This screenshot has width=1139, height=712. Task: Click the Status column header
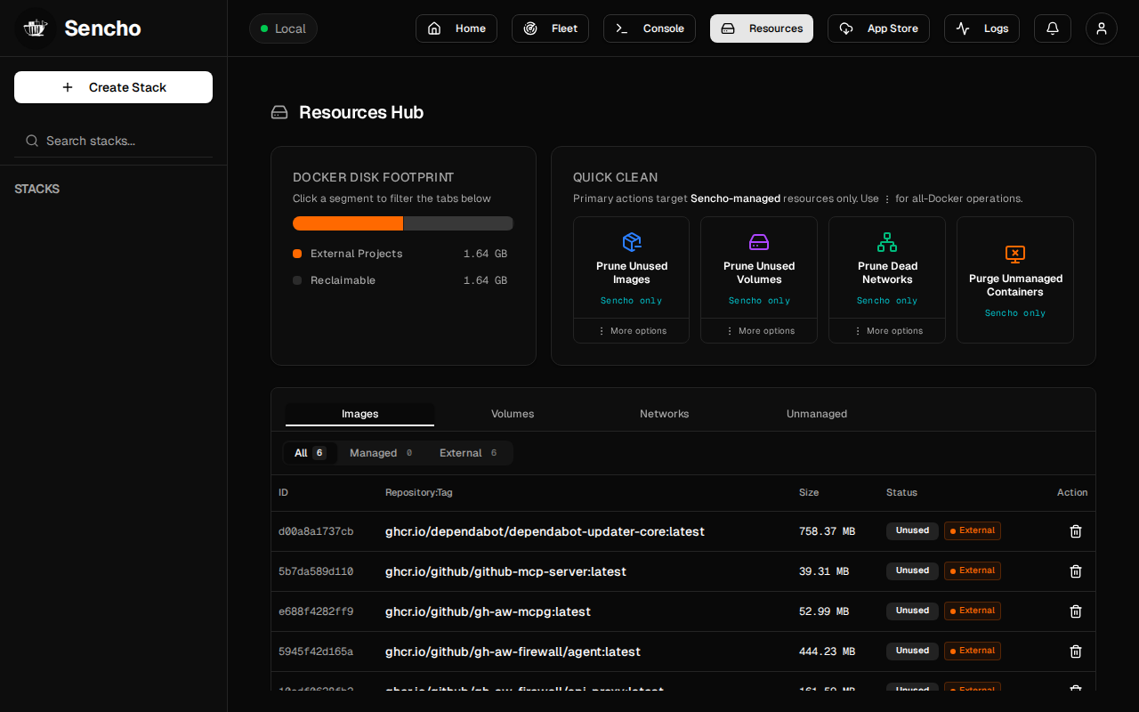(901, 492)
